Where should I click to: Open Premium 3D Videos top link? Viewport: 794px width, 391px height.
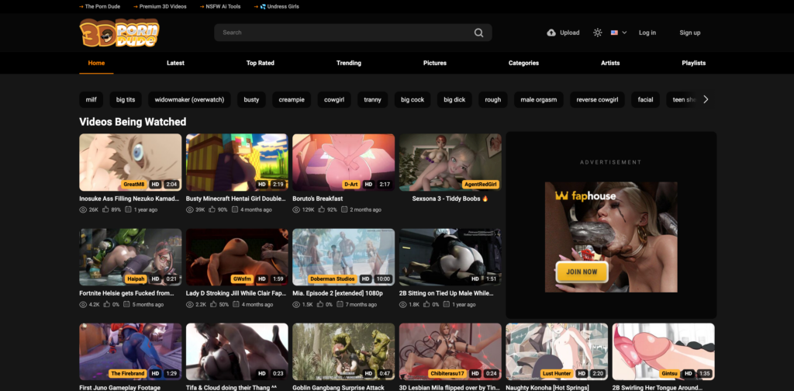coord(160,6)
